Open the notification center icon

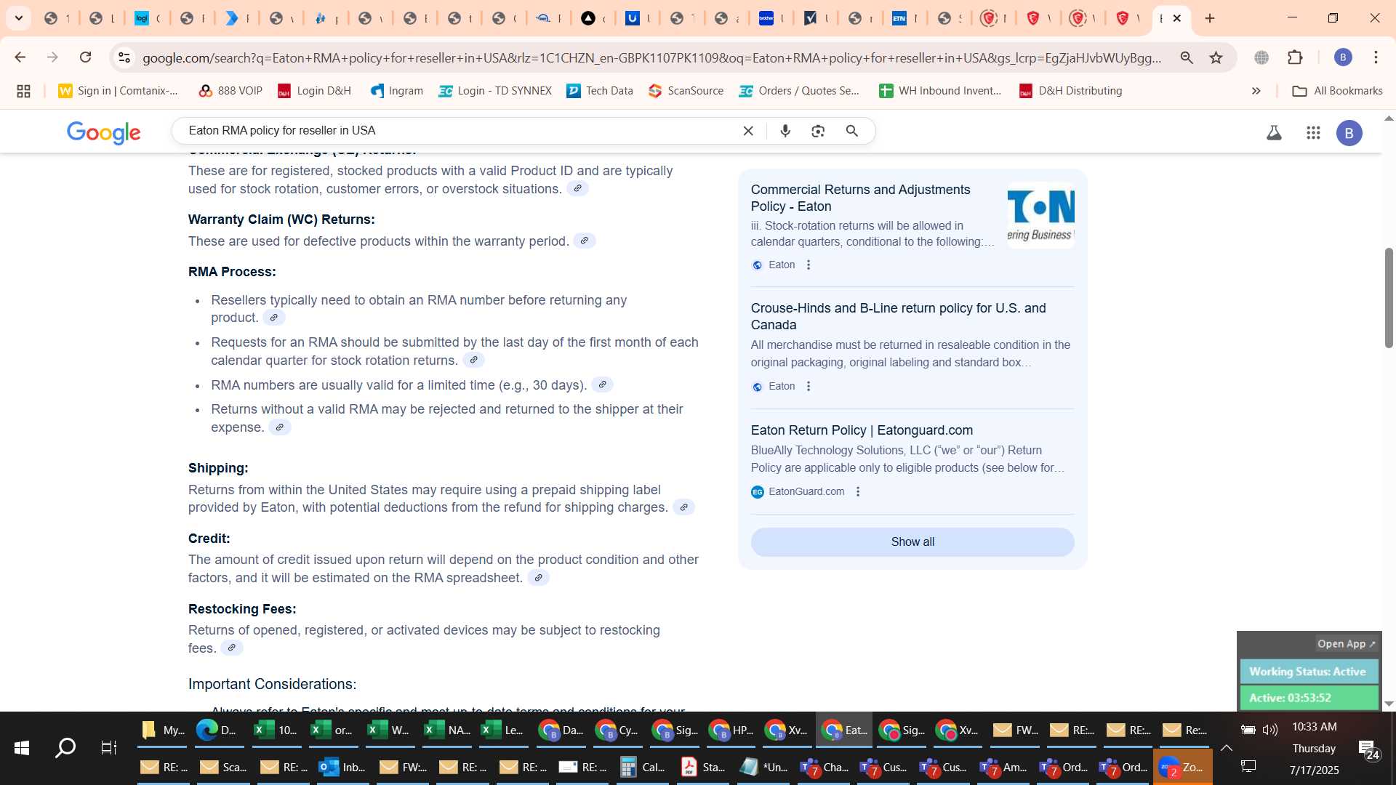[x=1368, y=749]
